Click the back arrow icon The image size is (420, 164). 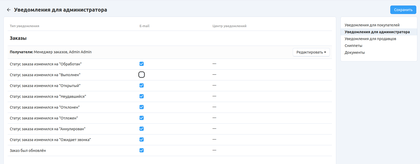pyautogui.click(x=9, y=10)
